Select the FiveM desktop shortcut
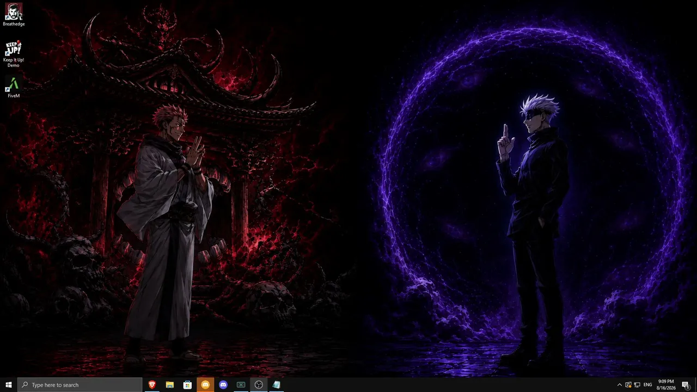Image resolution: width=697 pixels, height=392 pixels. [x=14, y=88]
